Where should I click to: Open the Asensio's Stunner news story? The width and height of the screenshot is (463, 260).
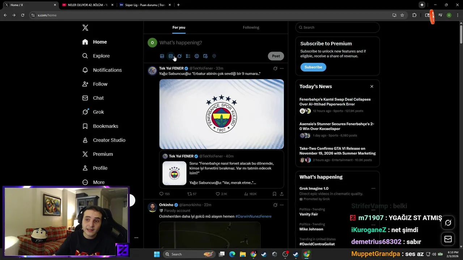point(337,130)
